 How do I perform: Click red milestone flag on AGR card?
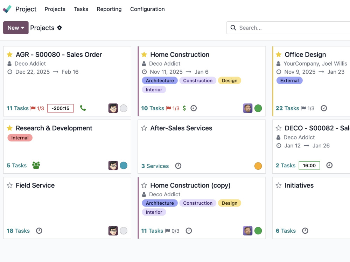(x=33, y=108)
